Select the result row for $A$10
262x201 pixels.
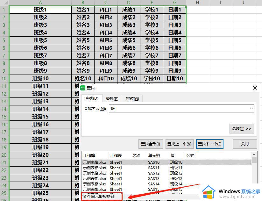tap(166, 162)
